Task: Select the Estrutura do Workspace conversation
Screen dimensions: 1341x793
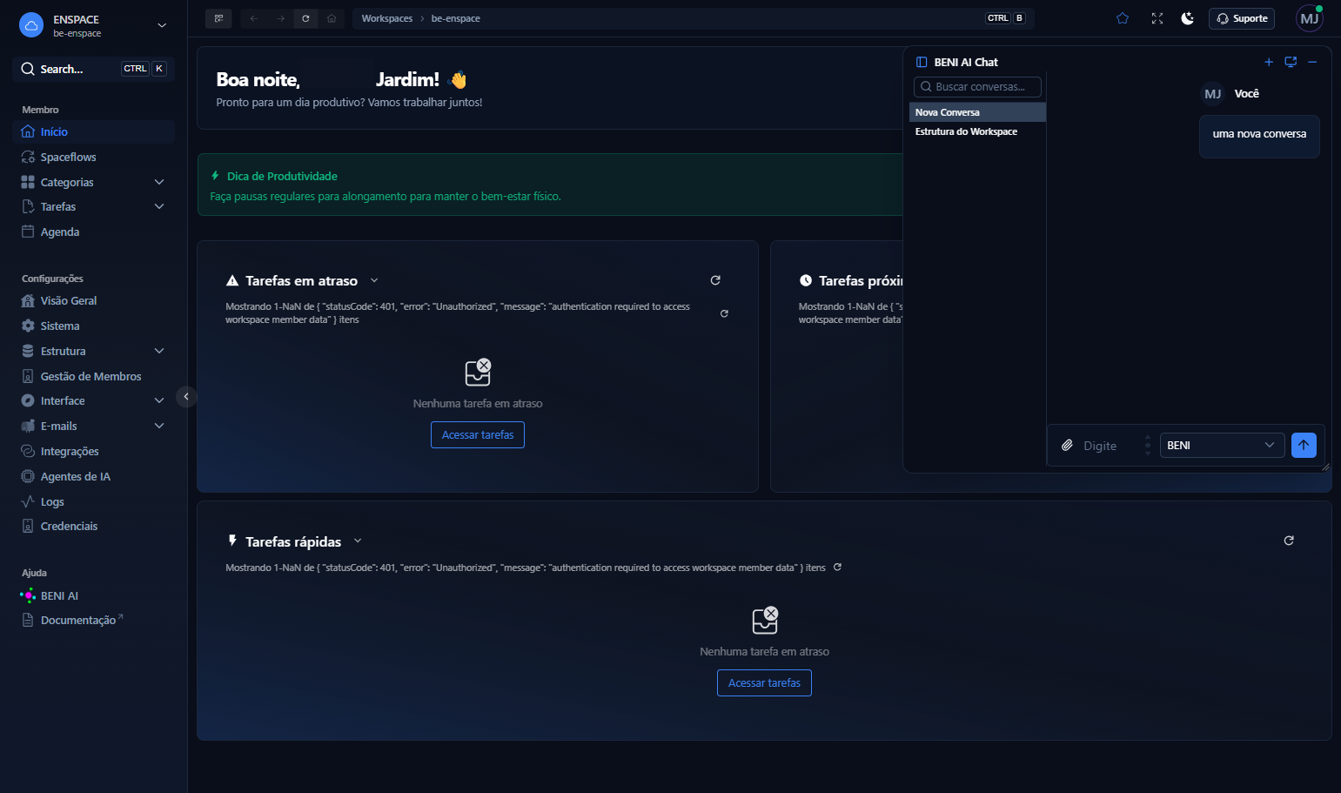Action: point(977,131)
